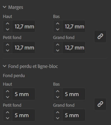The width and height of the screenshot is (111, 125).
Task: Click the Fond perdu Haut 5 mm field
Action: [x=24, y=94]
